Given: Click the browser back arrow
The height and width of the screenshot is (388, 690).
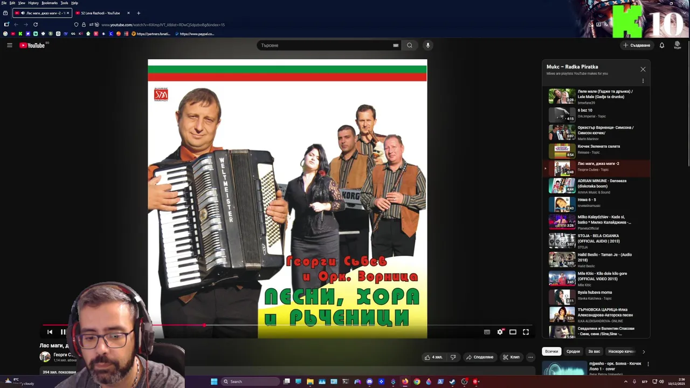Looking at the screenshot, I should tap(16, 24).
